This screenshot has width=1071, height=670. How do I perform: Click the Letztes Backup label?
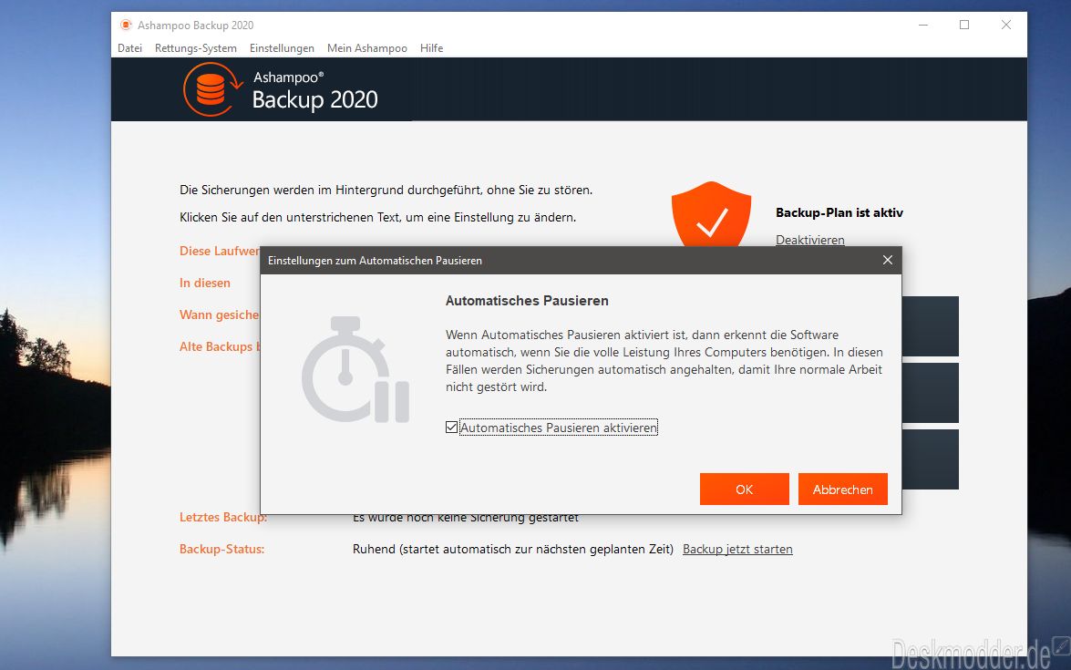pyautogui.click(x=223, y=517)
